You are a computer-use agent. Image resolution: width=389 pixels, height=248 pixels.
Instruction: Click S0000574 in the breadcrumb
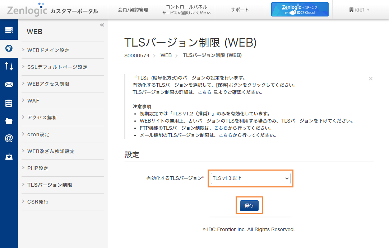coord(137,56)
